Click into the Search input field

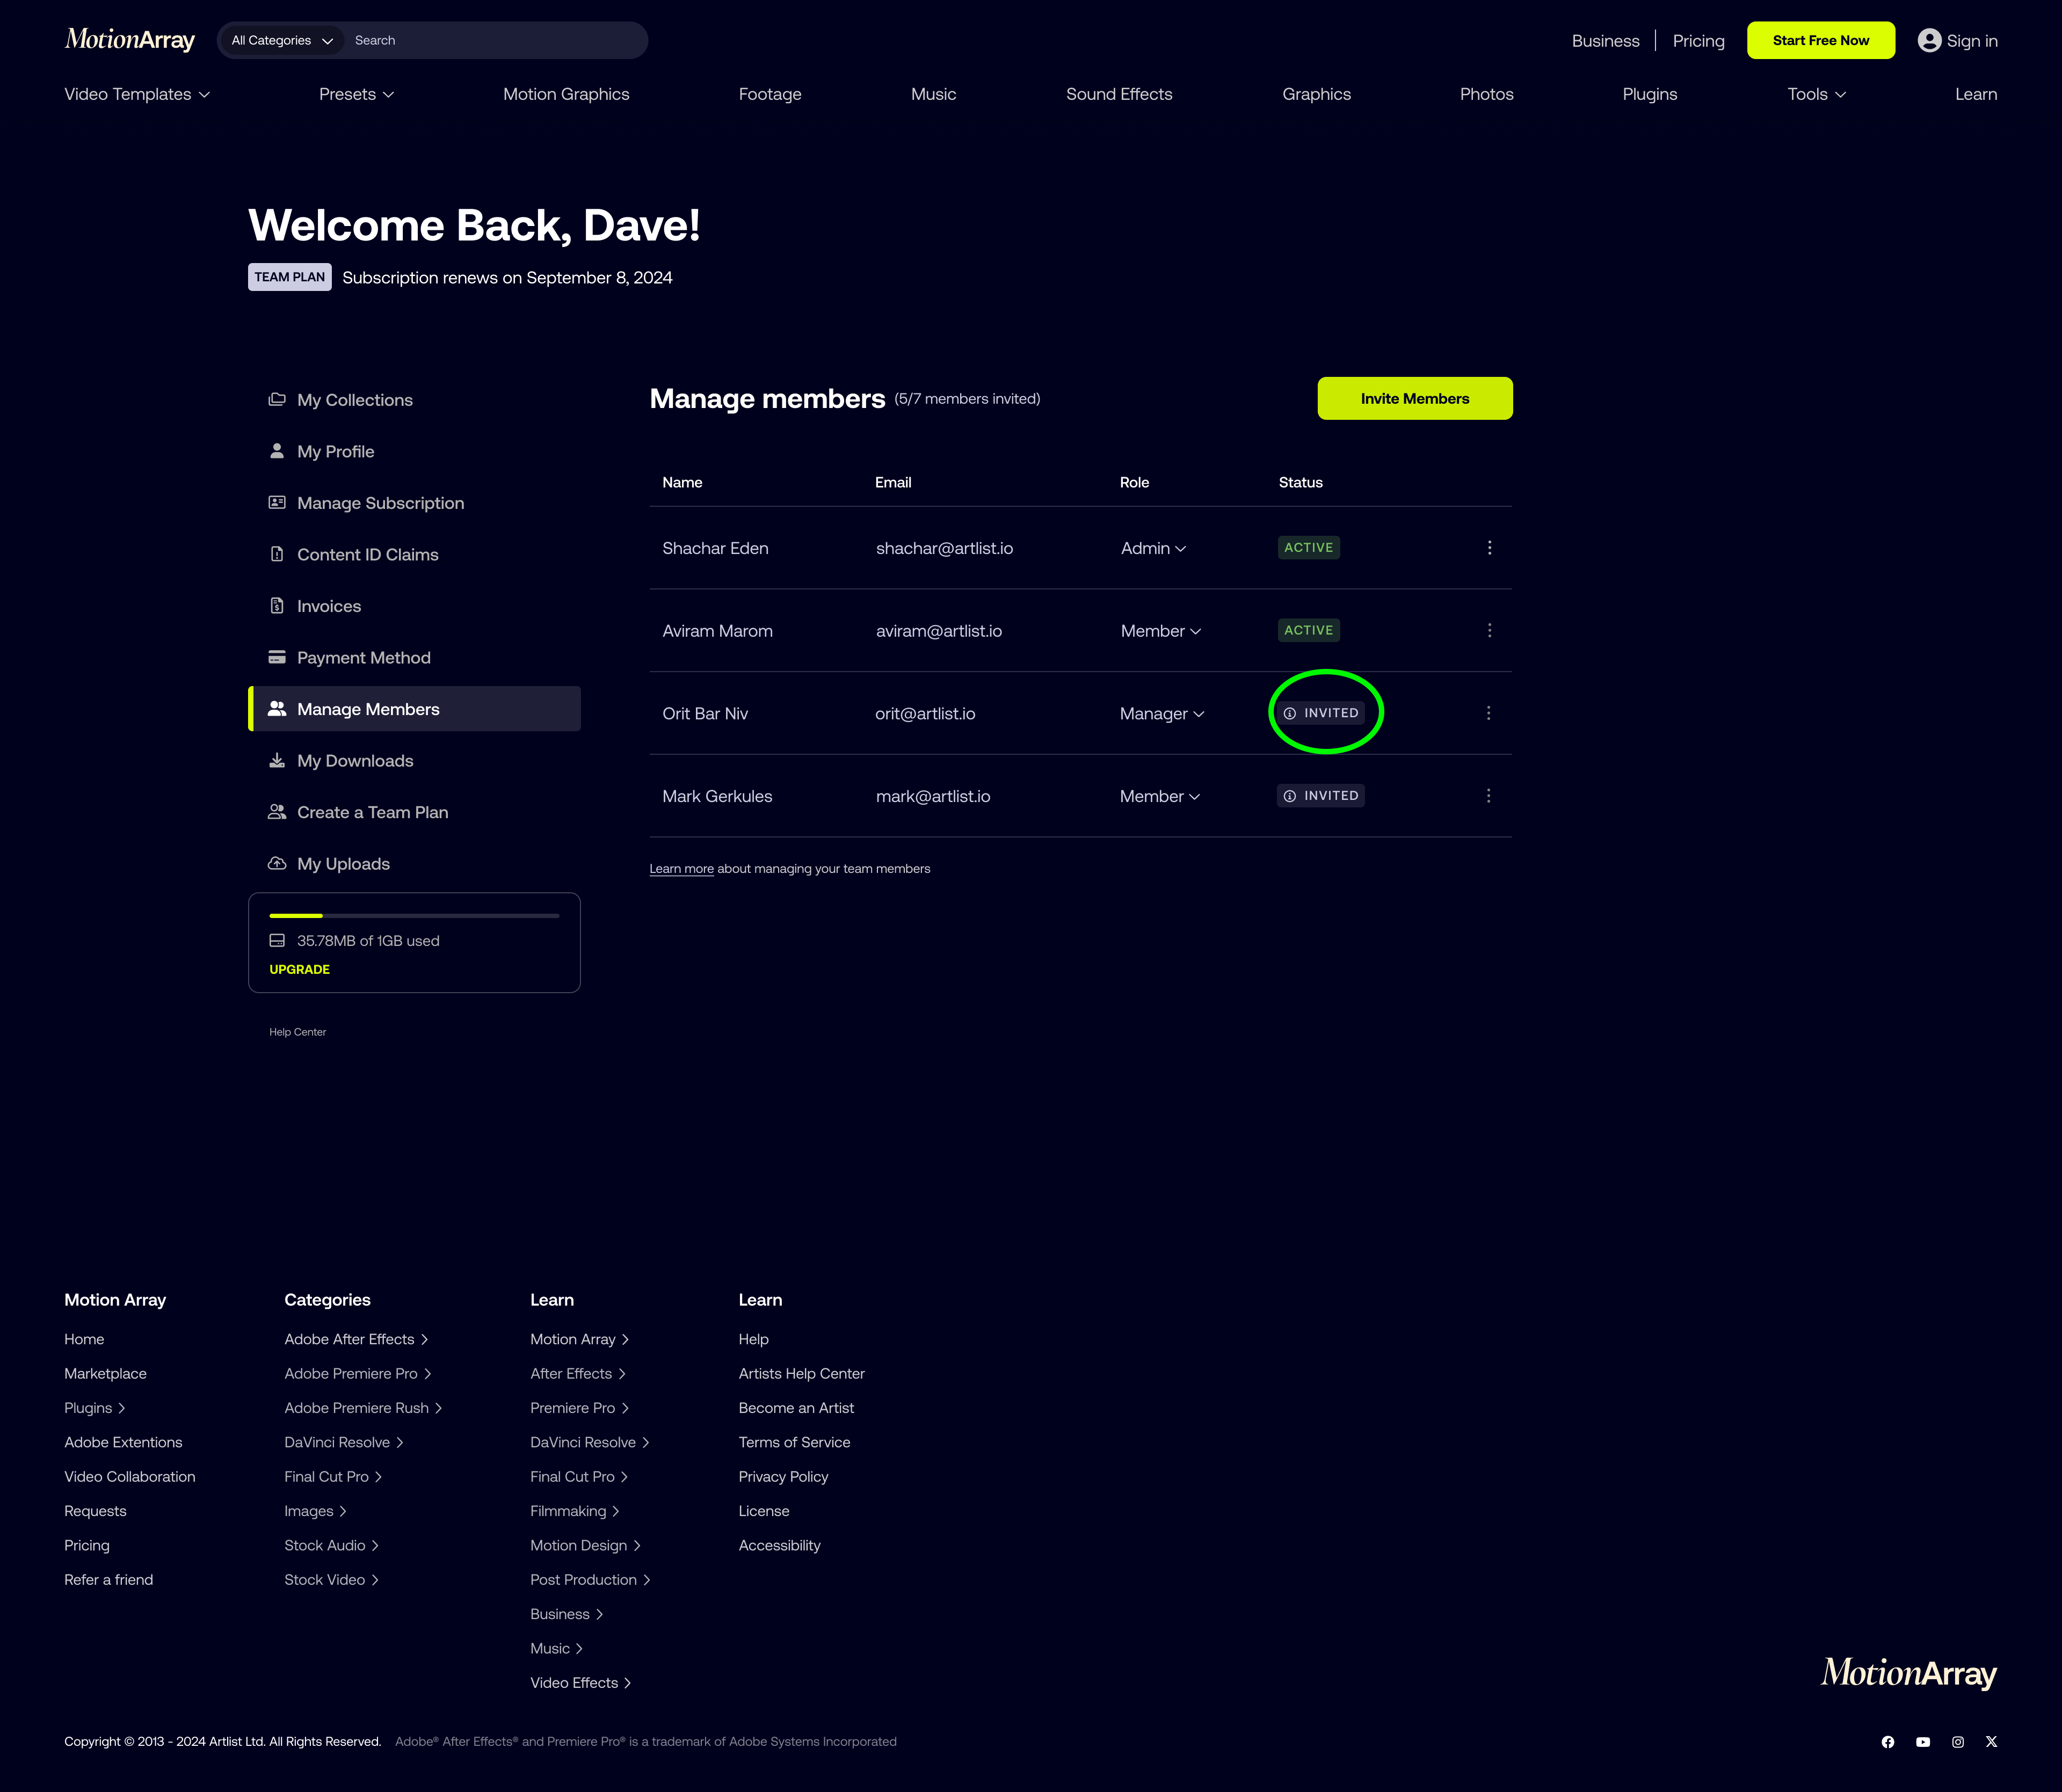click(495, 40)
